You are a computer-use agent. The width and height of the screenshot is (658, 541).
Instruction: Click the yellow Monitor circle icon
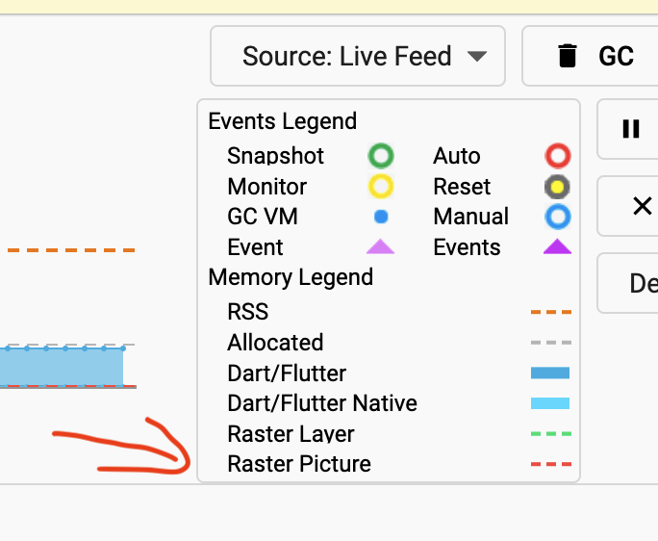point(381,187)
